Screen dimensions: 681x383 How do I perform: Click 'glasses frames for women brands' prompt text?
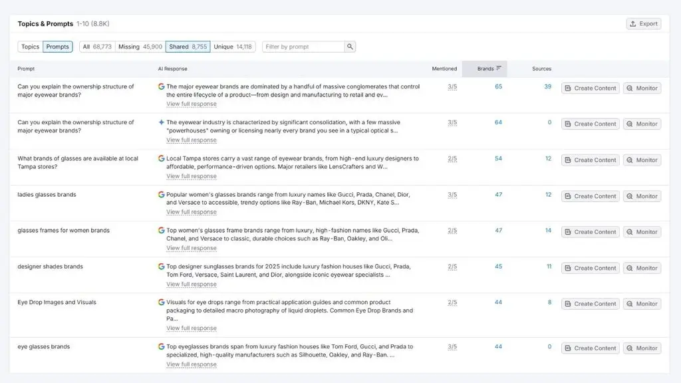pos(63,231)
